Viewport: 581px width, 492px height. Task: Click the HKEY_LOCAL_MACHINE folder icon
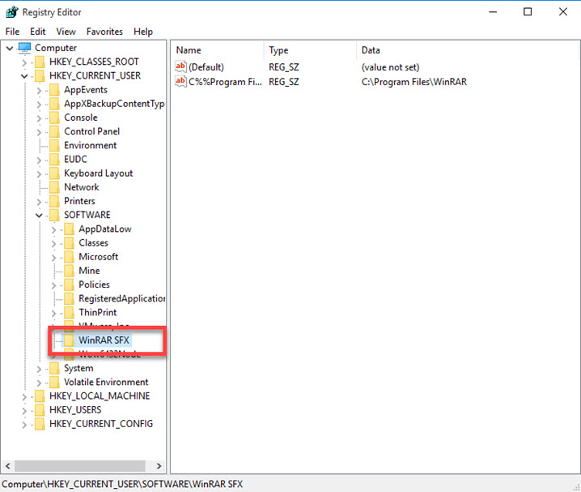40,396
